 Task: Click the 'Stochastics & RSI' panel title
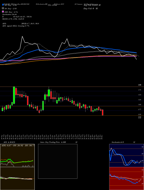(x=123, y=142)
